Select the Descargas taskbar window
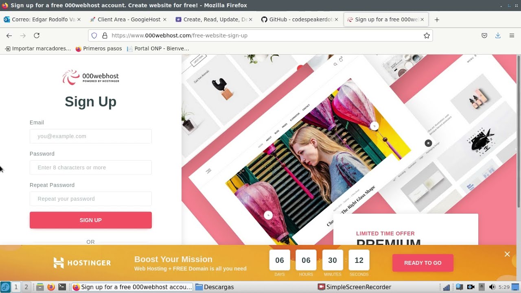This screenshot has width=521, height=293. [x=215, y=287]
